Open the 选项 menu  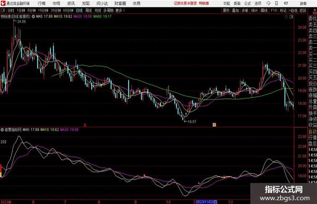258,3
